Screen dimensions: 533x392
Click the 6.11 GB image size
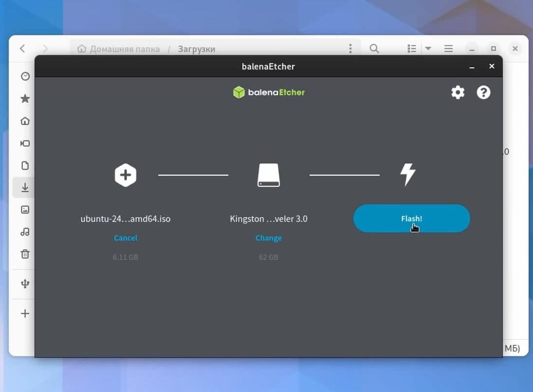[x=126, y=257]
